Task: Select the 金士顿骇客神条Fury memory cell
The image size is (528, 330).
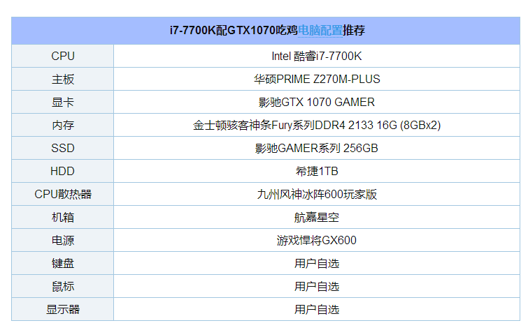Action: click(x=317, y=126)
